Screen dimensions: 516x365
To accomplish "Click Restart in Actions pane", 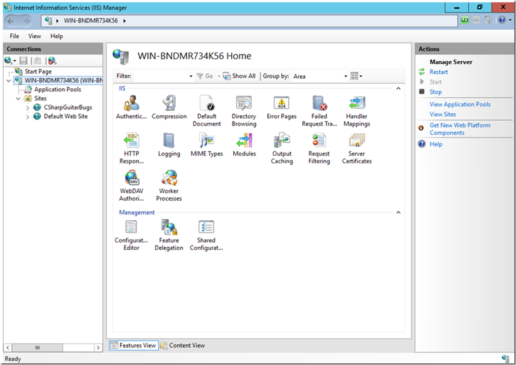I will pos(438,72).
